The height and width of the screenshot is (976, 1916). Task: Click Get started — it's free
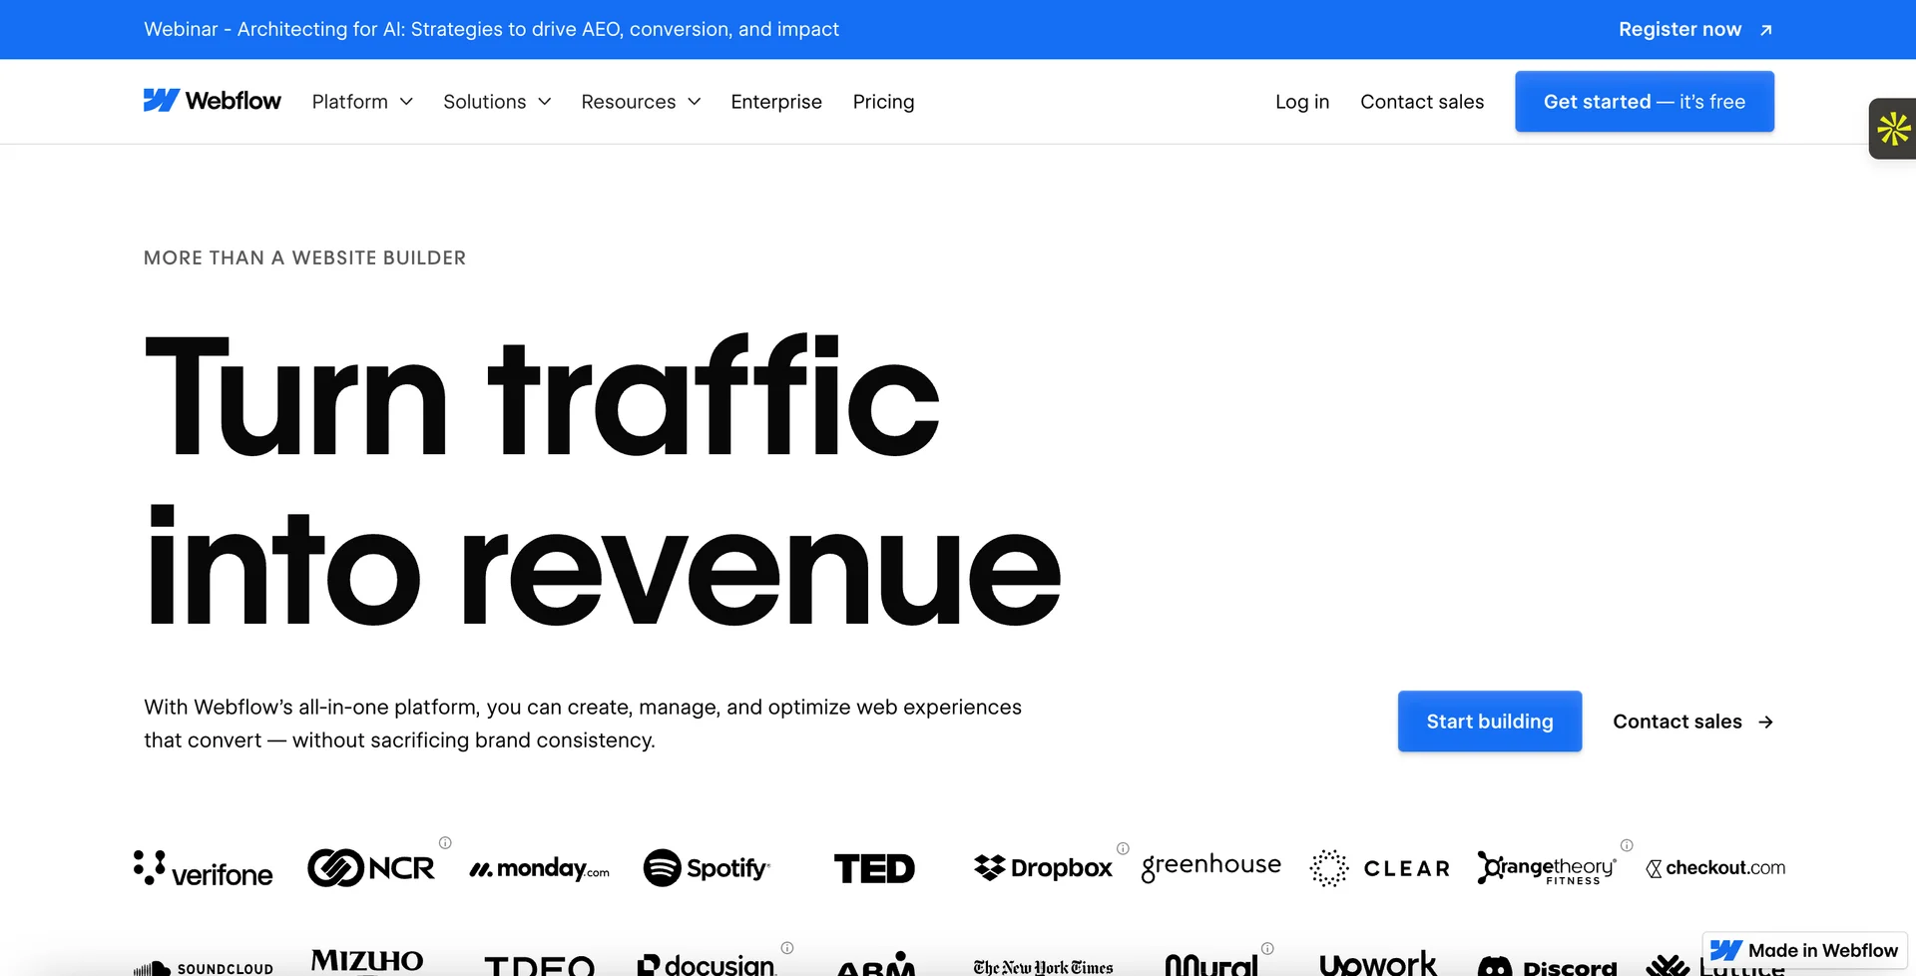pyautogui.click(x=1644, y=101)
